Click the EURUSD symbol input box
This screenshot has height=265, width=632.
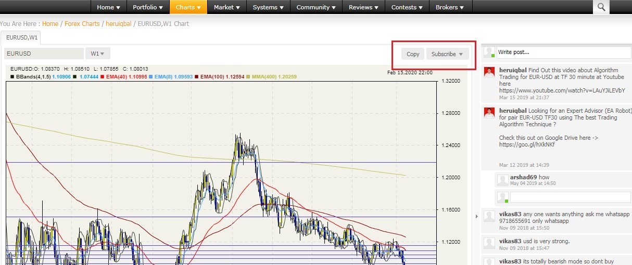pyautogui.click(x=44, y=54)
